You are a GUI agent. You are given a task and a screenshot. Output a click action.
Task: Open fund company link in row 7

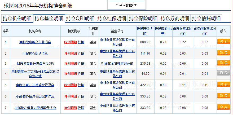117,108
